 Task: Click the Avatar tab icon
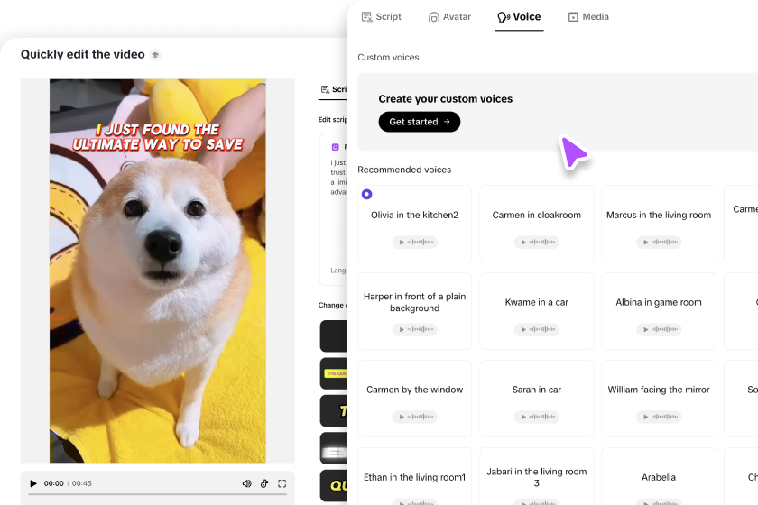(x=434, y=17)
